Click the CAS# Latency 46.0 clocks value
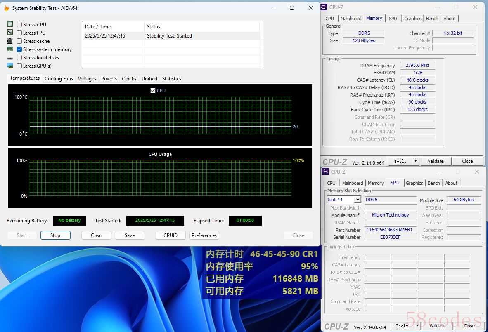This screenshot has width=488, height=332. (417, 80)
